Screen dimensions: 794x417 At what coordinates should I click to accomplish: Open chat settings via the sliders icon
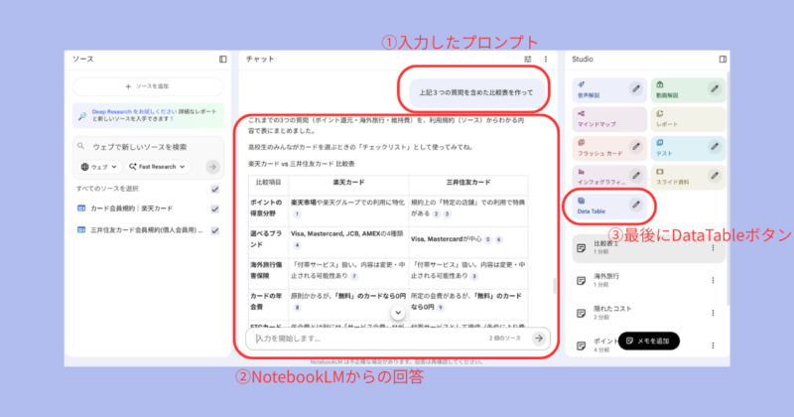coord(528,60)
